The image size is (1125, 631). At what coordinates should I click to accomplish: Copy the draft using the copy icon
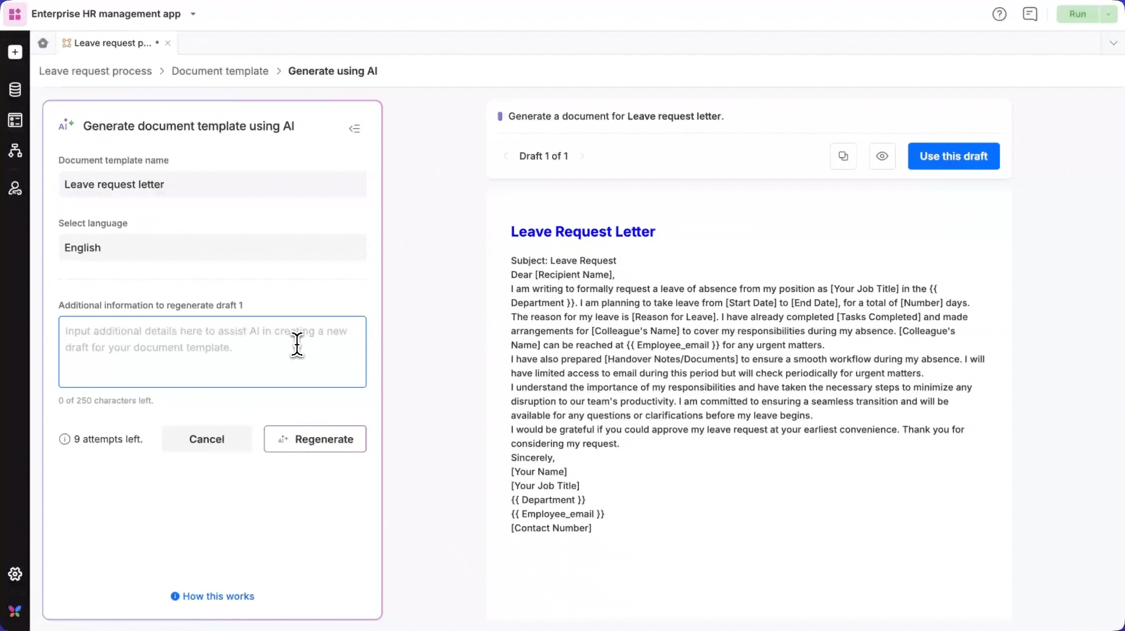(x=843, y=156)
